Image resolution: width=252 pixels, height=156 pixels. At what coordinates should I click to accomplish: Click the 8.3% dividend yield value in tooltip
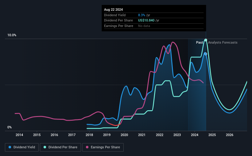[x=142, y=15]
